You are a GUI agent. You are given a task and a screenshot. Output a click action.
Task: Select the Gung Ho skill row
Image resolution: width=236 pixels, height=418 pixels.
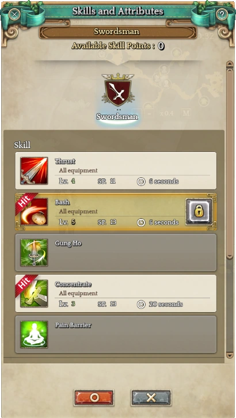click(x=116, y=252)
